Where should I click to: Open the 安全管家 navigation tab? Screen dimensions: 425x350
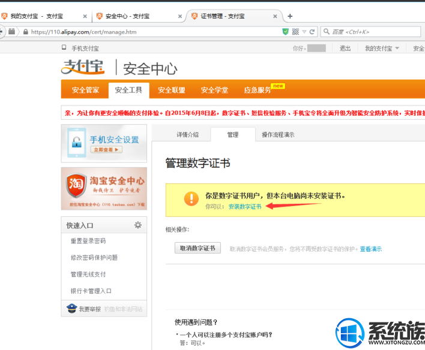85,90
